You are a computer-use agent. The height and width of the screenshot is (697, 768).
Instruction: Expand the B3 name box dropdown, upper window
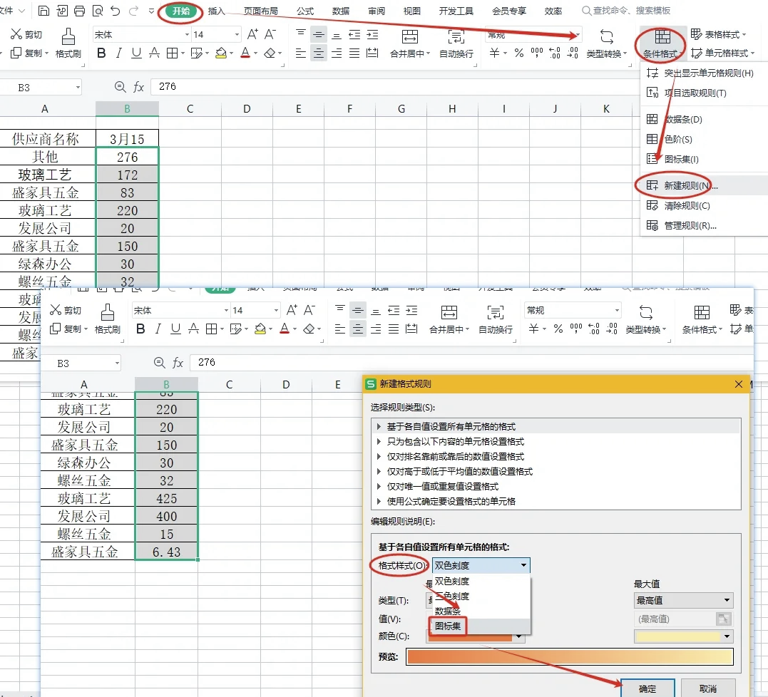click(78, 88)
